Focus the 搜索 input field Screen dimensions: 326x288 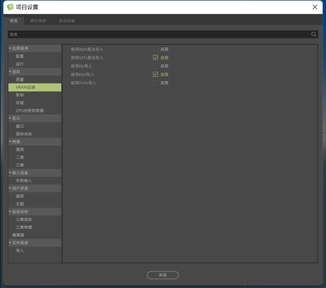point(163,34)
